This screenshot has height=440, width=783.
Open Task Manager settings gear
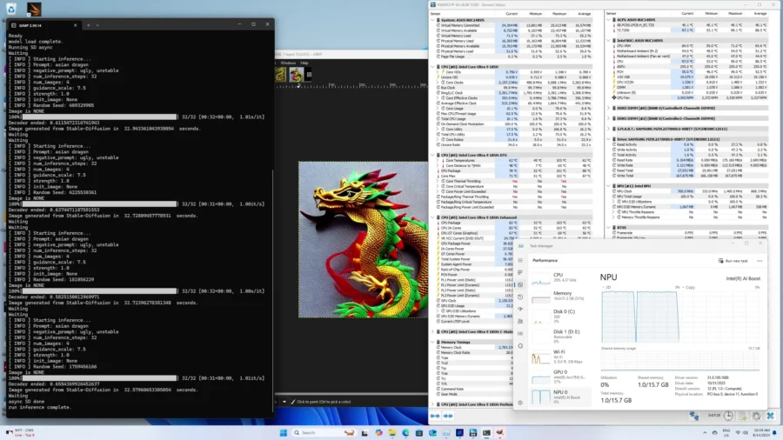(x=520, y=403)
